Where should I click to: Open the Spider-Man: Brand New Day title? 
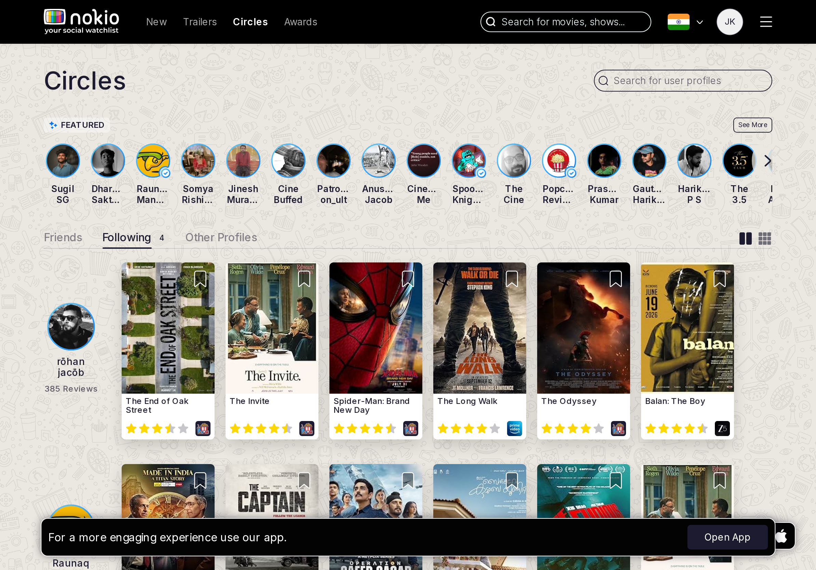point(371,406)
